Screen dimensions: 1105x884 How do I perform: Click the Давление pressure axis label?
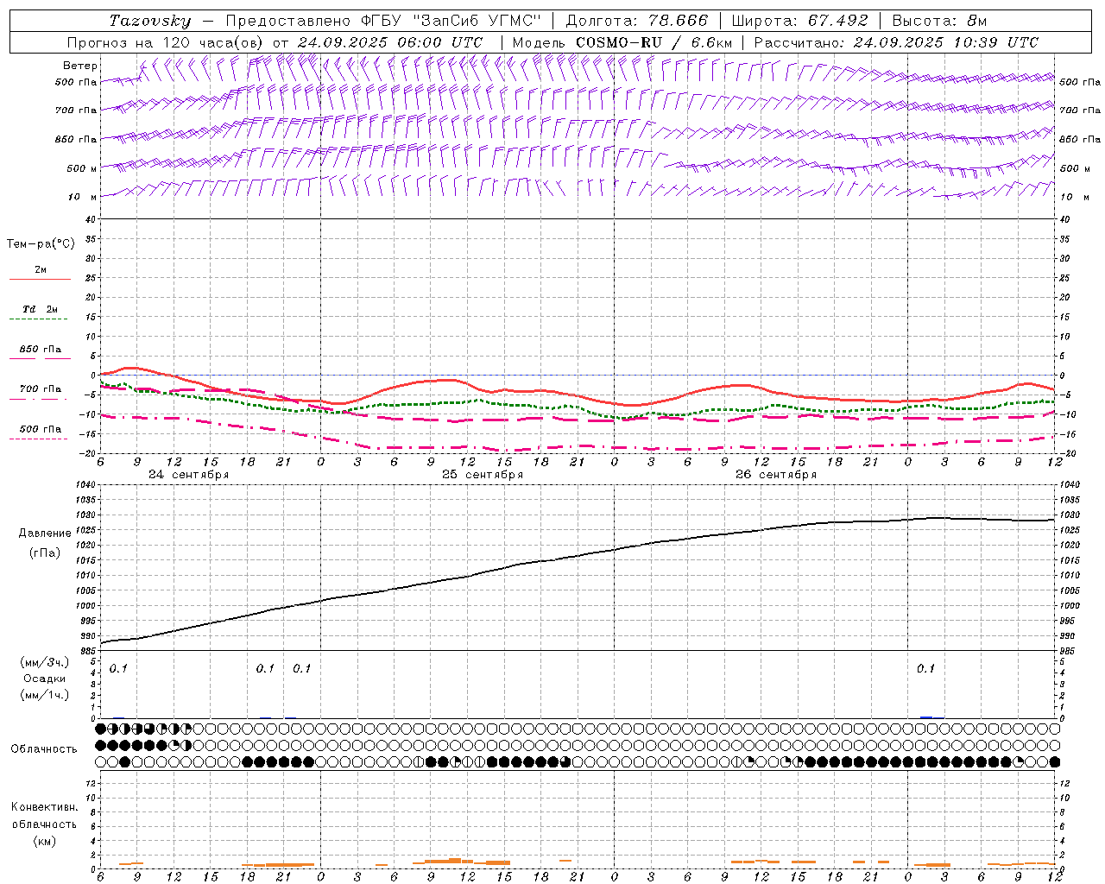click(x=45, y=534)
